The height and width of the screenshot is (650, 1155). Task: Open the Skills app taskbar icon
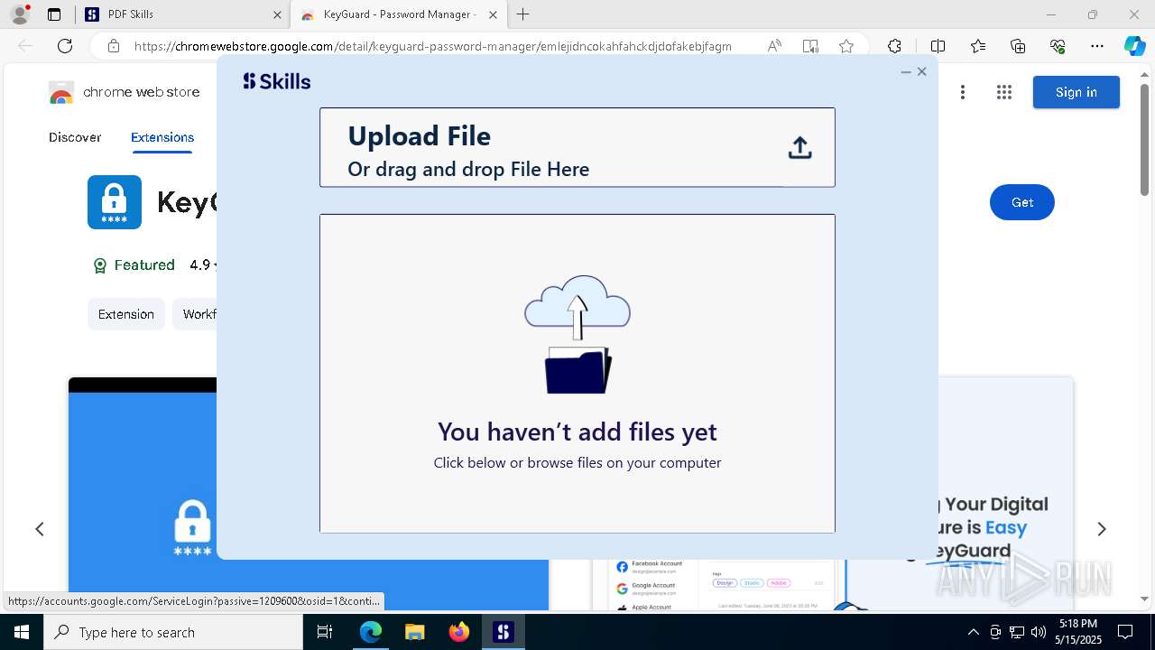[504, 632]
